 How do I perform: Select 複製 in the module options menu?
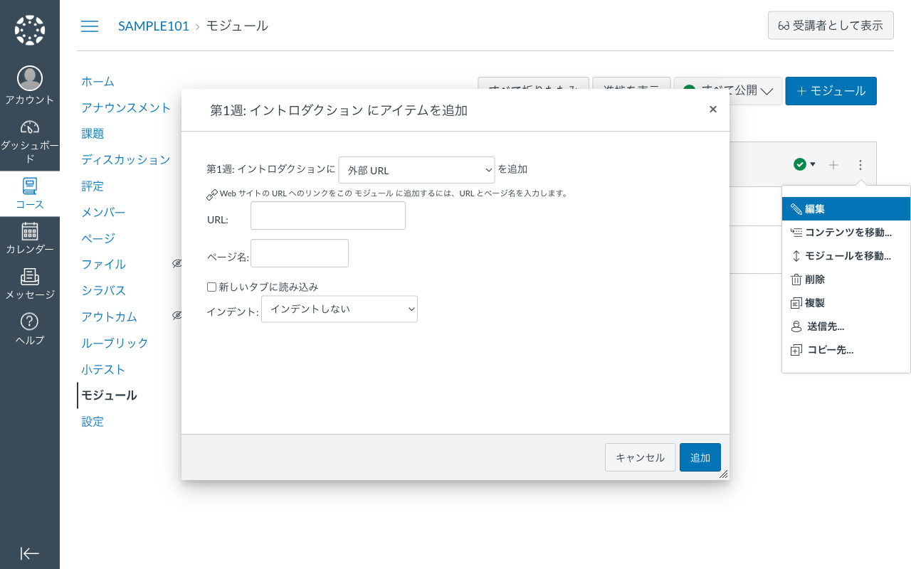[x=816, y=302]
